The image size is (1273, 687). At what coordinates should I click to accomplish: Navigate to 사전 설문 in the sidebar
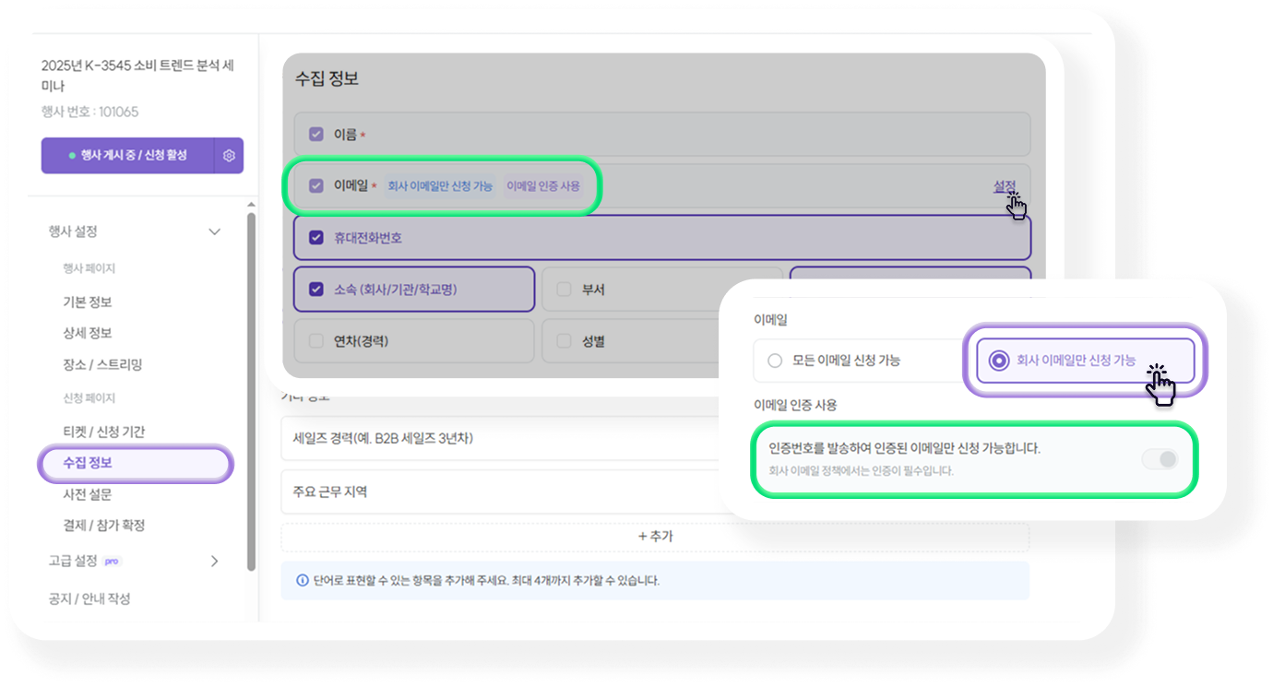88,494
